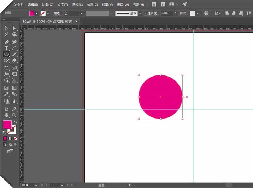Pick the Type tool
253x188 pixels.
point(6,48)
